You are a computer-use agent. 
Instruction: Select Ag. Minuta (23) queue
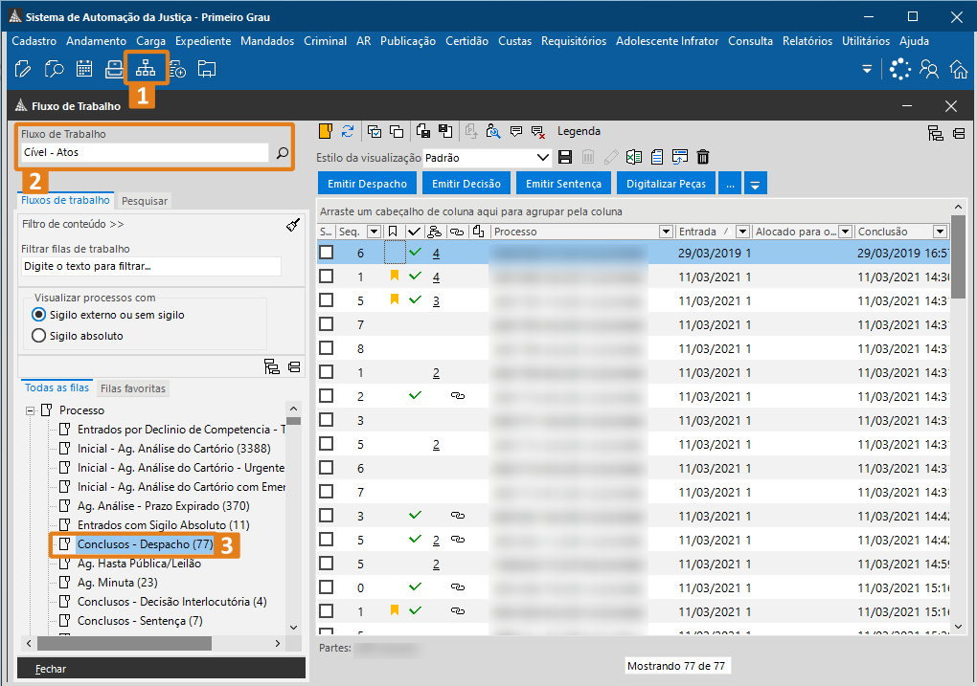117,583
